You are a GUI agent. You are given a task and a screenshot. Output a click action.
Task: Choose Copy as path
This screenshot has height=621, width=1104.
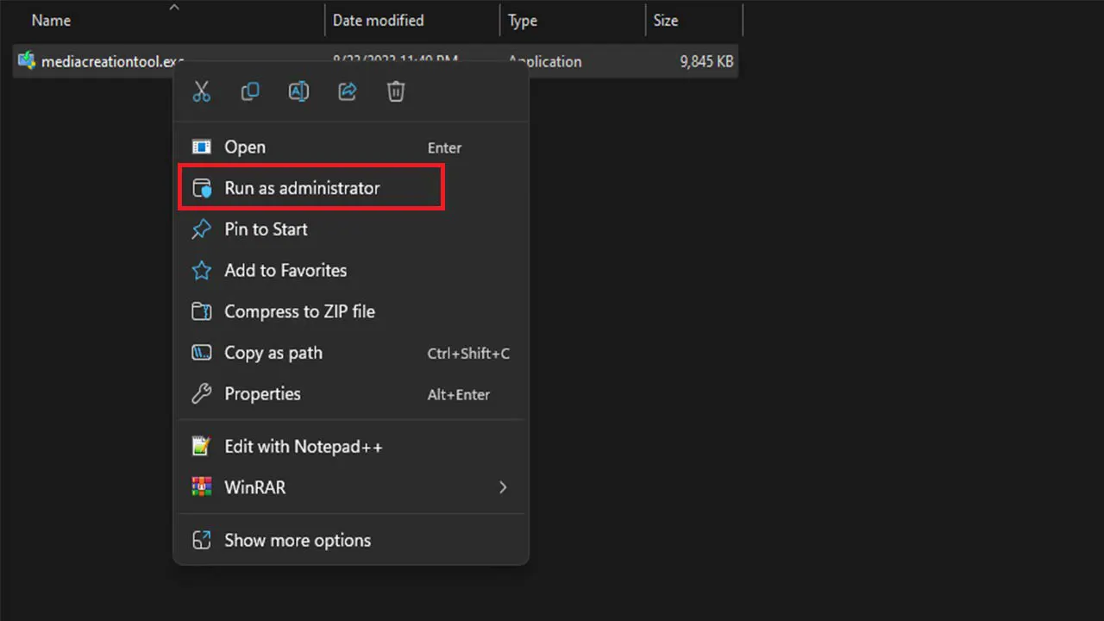pyautogui.click(x=273, y=353)
